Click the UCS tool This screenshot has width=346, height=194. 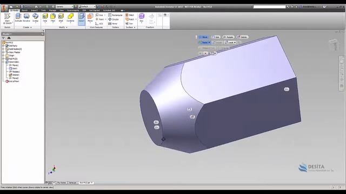[x=99, y=24]
